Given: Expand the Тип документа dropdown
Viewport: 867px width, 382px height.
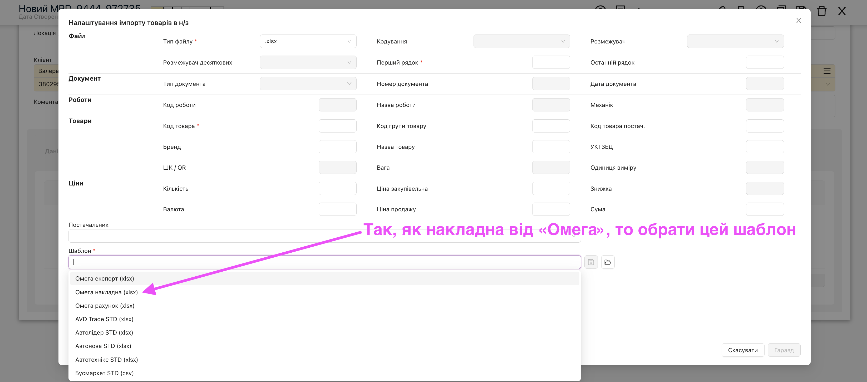Looking at the screenshot, I should (308, 84).
